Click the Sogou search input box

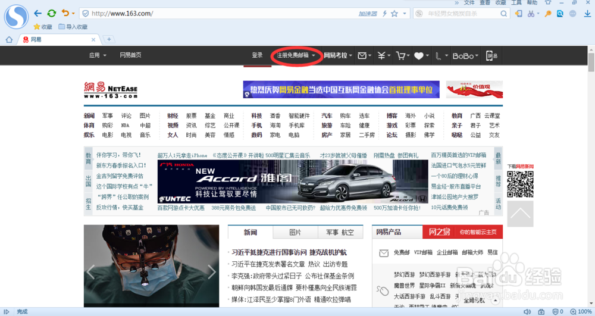pos(462,14)
